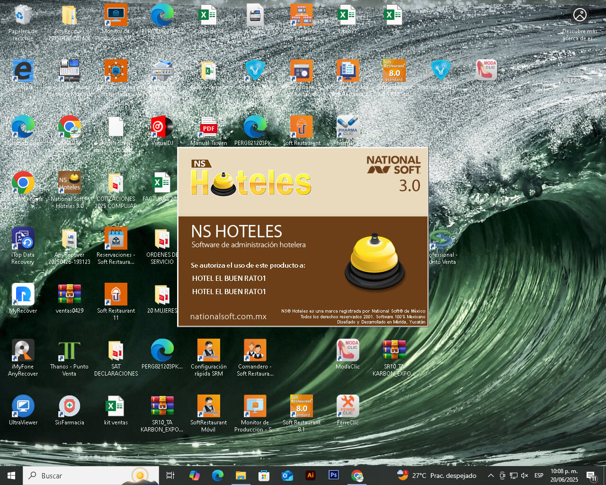Switch the ESP input language indicator
606x485 pixels.
tap(539, 476)
